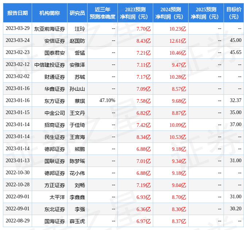Click the 机构简称 column header
Viewport: 244px width, 230px height.
[x=50, y=13]
